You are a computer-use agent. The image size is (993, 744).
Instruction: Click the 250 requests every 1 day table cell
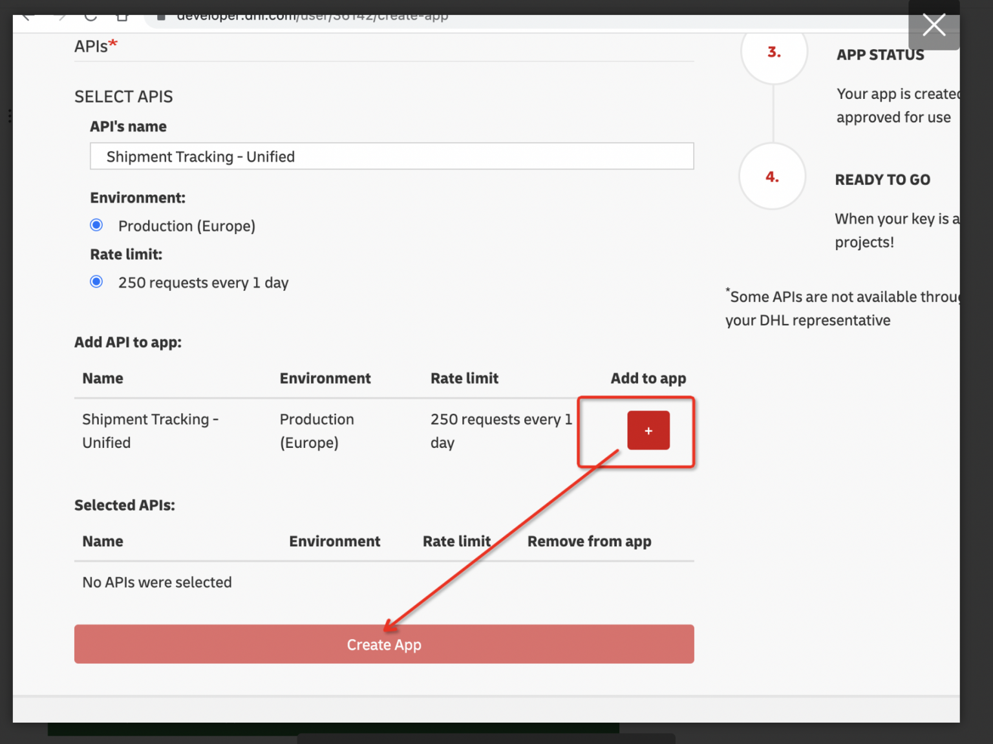(502, 431)
